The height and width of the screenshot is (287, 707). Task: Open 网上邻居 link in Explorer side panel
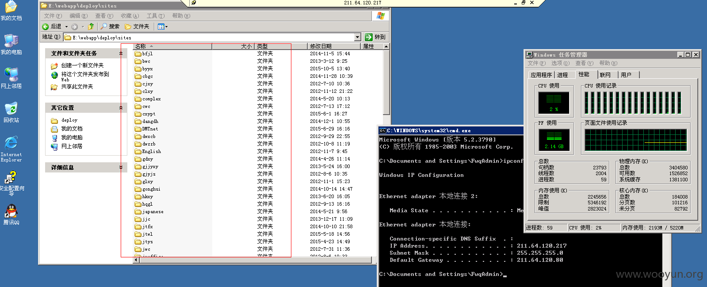[72, 146]
